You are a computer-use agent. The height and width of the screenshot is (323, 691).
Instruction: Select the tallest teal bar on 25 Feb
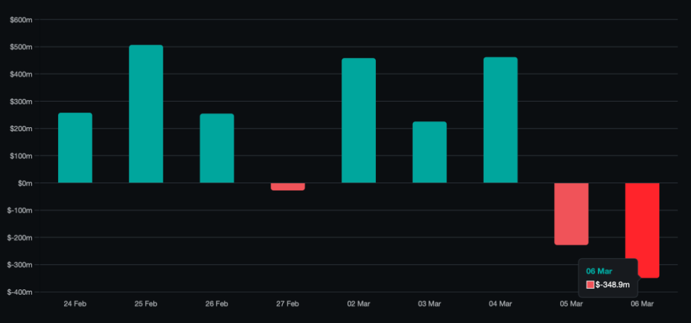coord(146,114)
